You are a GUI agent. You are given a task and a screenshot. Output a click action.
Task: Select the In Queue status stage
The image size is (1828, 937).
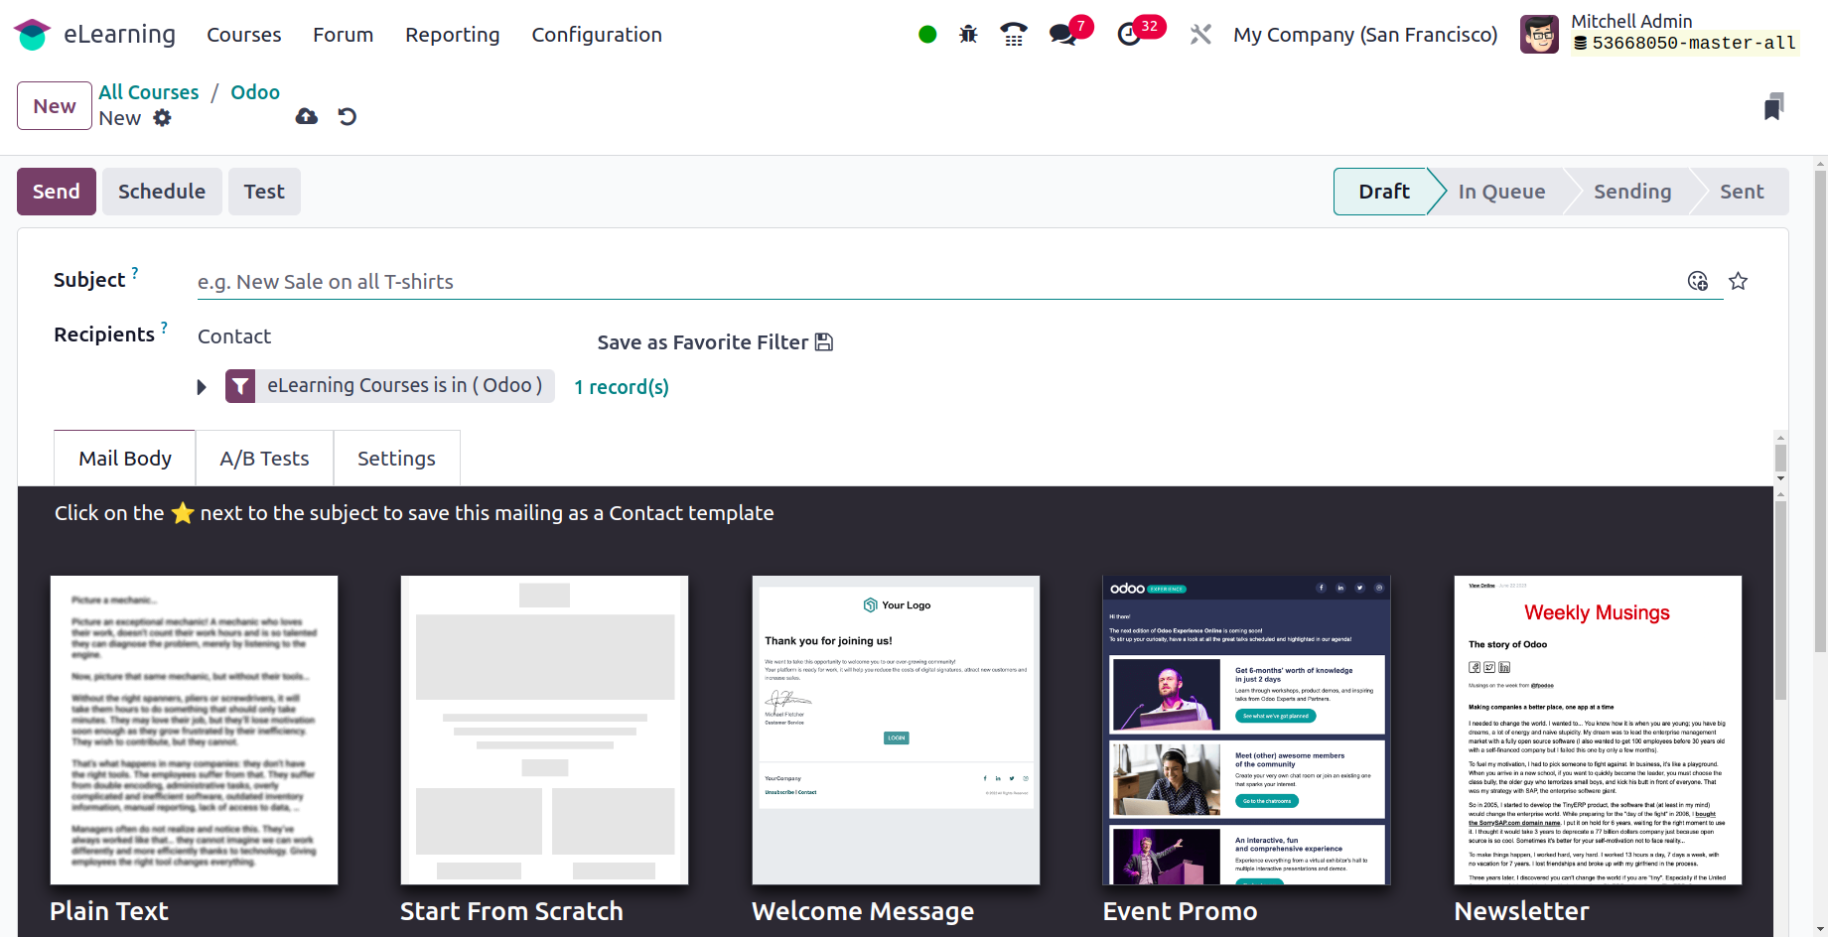click(x=1501, y=192)
